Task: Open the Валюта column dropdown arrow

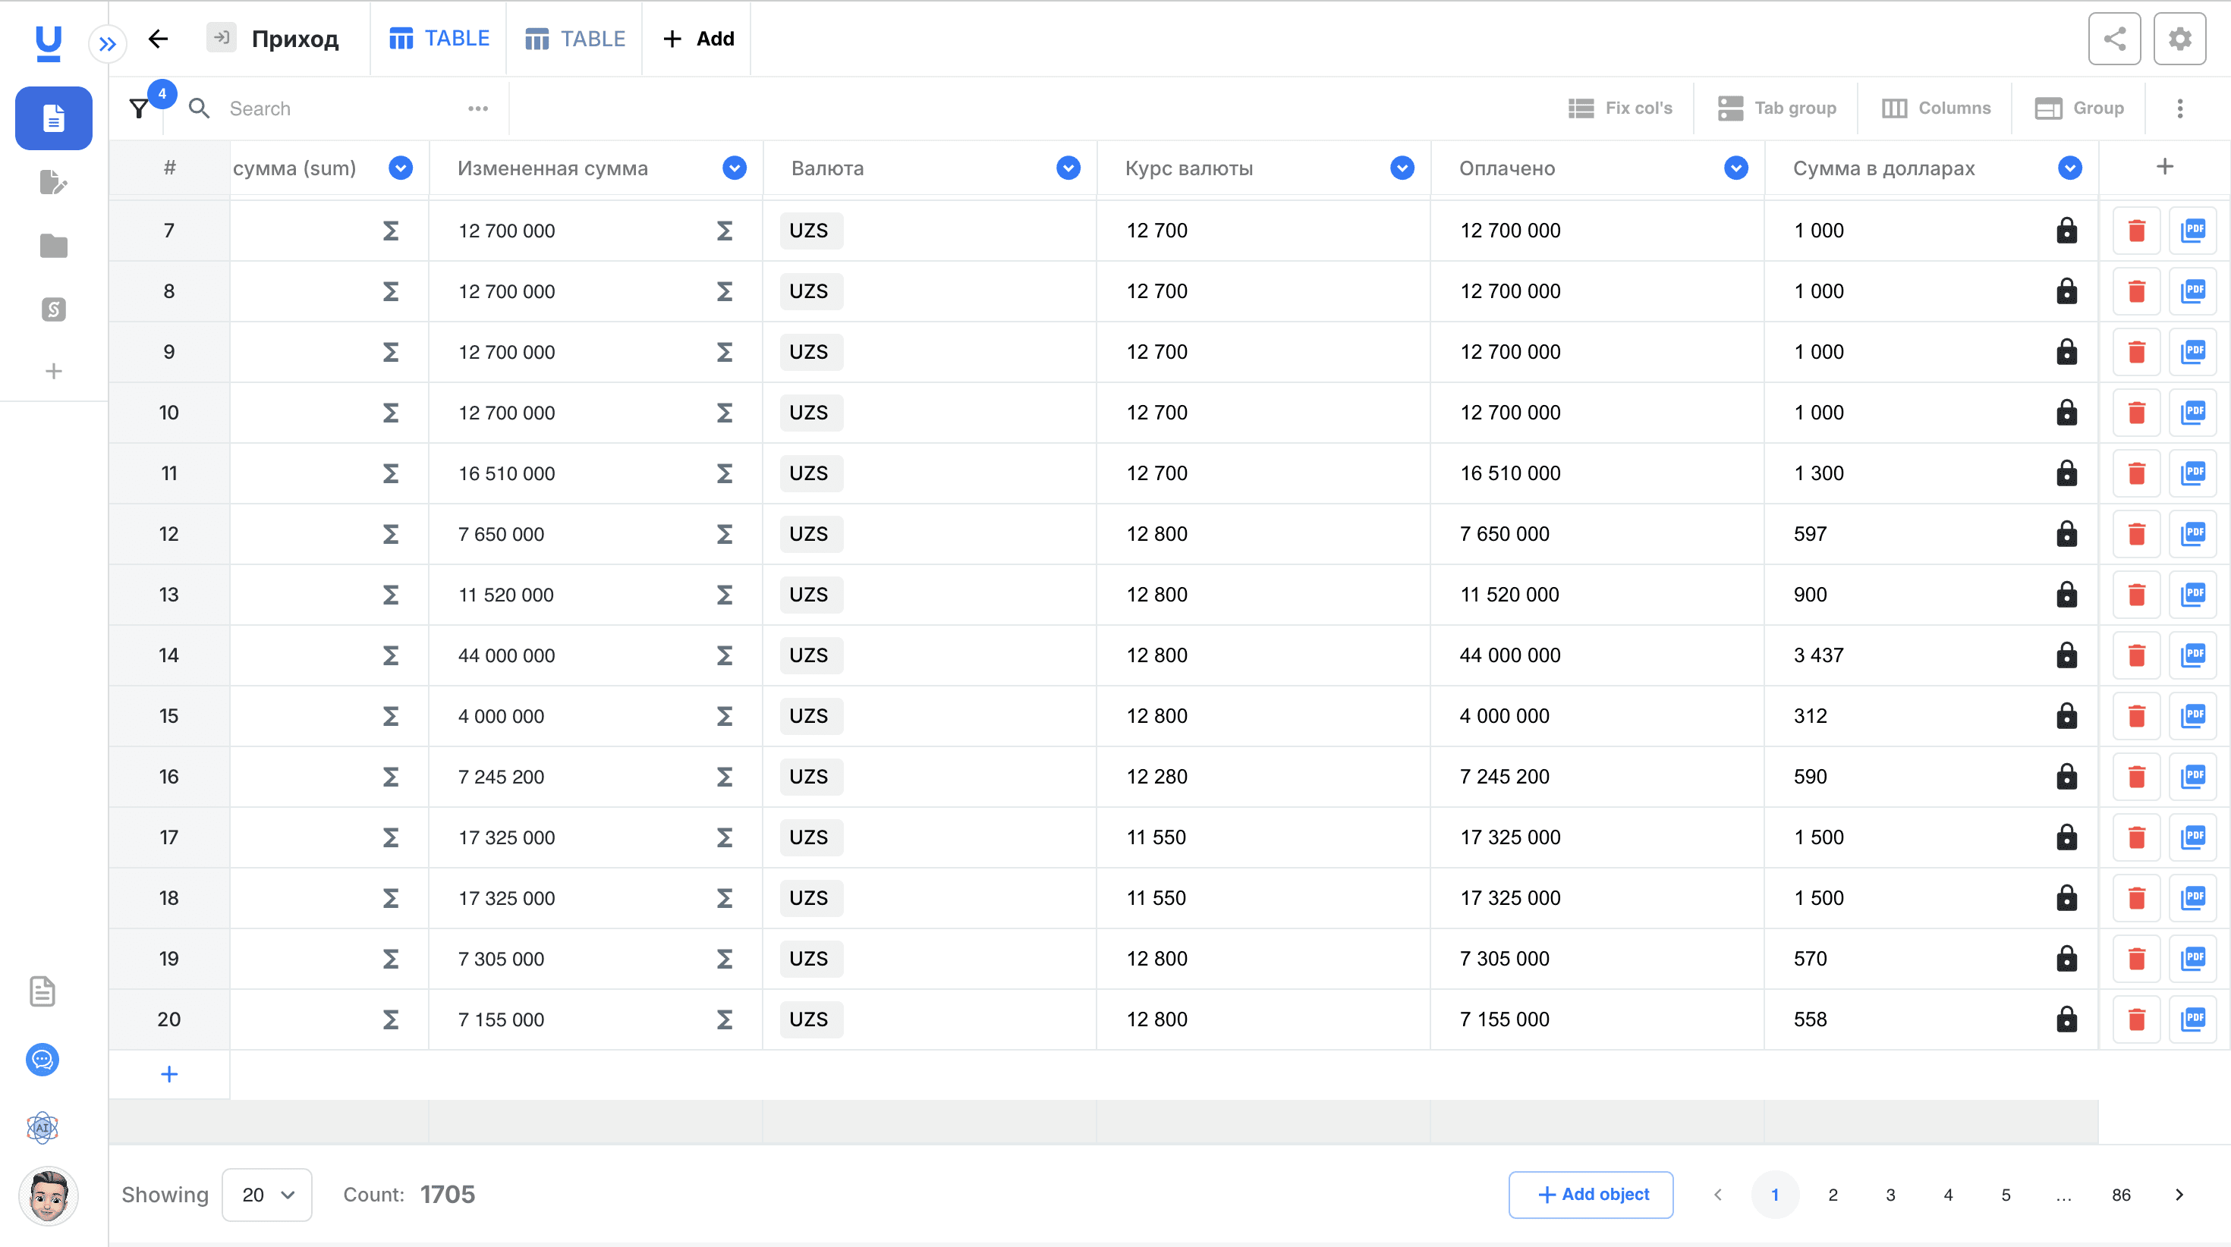Action: [1068, 168]
